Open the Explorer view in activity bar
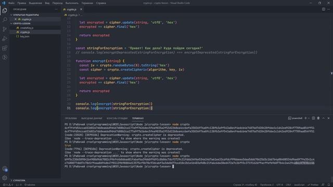This screenshot has width=333, height=187. (x=5, y=10)
